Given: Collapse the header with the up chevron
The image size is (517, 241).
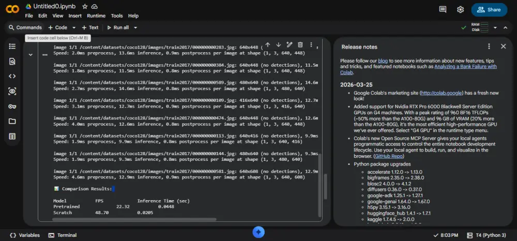Looking at the screenshot, I should click(506, 28).
